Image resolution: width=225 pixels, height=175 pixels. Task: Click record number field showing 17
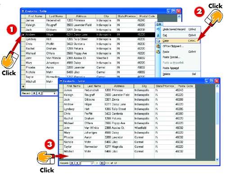click(x=88, y=163)
